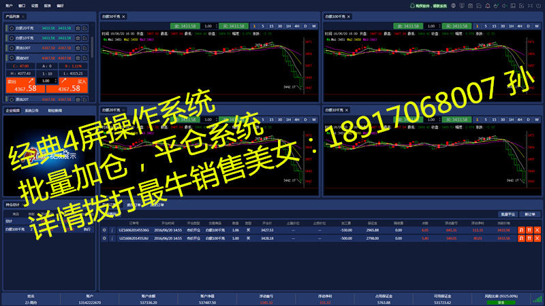The width and height of the screenshot is (545, 306).
Task: Click the bell notification icon in top toolbar
Action: coord(486,5)
